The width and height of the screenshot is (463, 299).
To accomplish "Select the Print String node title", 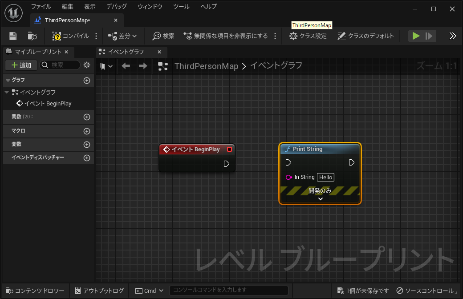I will (308, 149).
